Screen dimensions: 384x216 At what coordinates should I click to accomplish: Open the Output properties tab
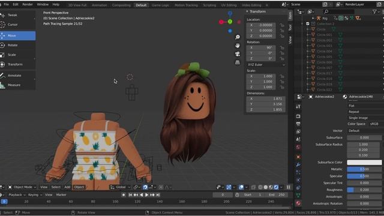(298, 124)
